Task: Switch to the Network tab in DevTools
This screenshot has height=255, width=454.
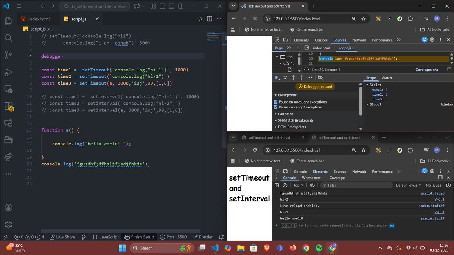Action: pyautogui.click(x=359, y=40)
